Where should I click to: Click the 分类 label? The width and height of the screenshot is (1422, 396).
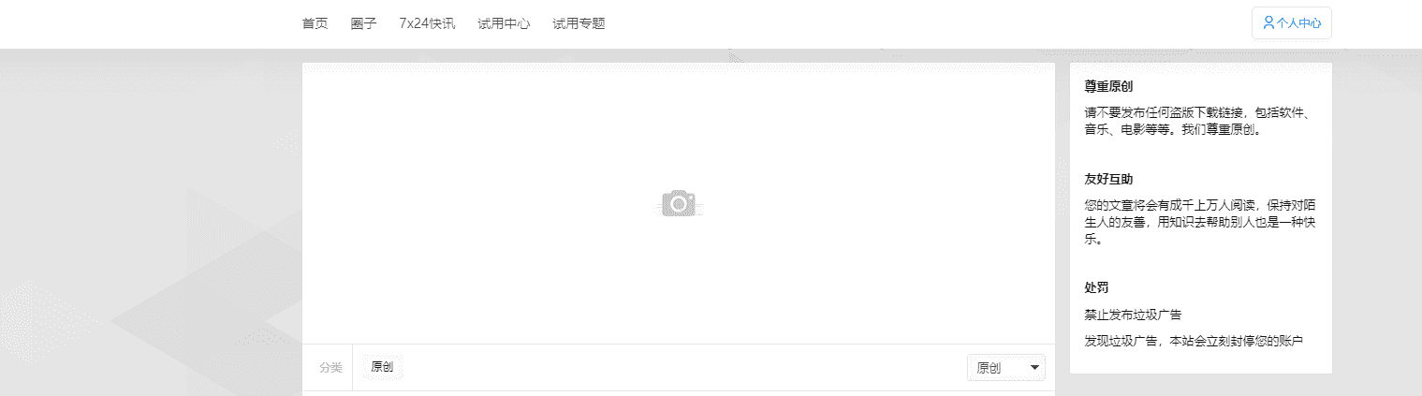click(330, 368)
